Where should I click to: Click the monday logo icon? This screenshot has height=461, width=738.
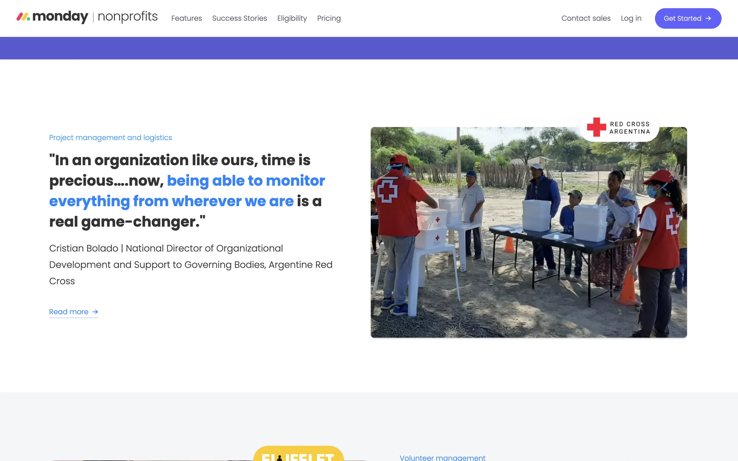pos(23,17)
